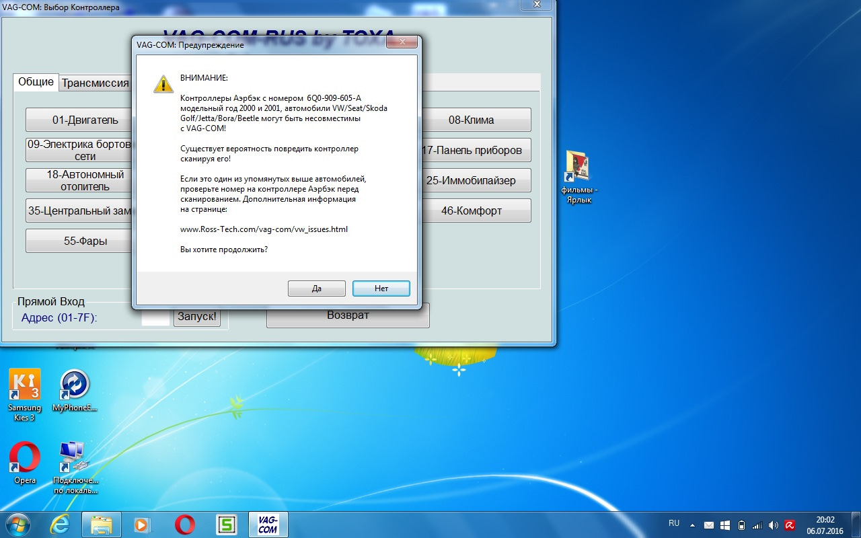Click the "Вы хотите продолжить?" question text
This screenshot has width=861, height=538.
click(224, 249)
